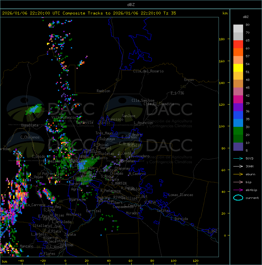This screenshot has height=265, width=262.
Task: Click the Carrizal map label
Action: click(93, 211)
